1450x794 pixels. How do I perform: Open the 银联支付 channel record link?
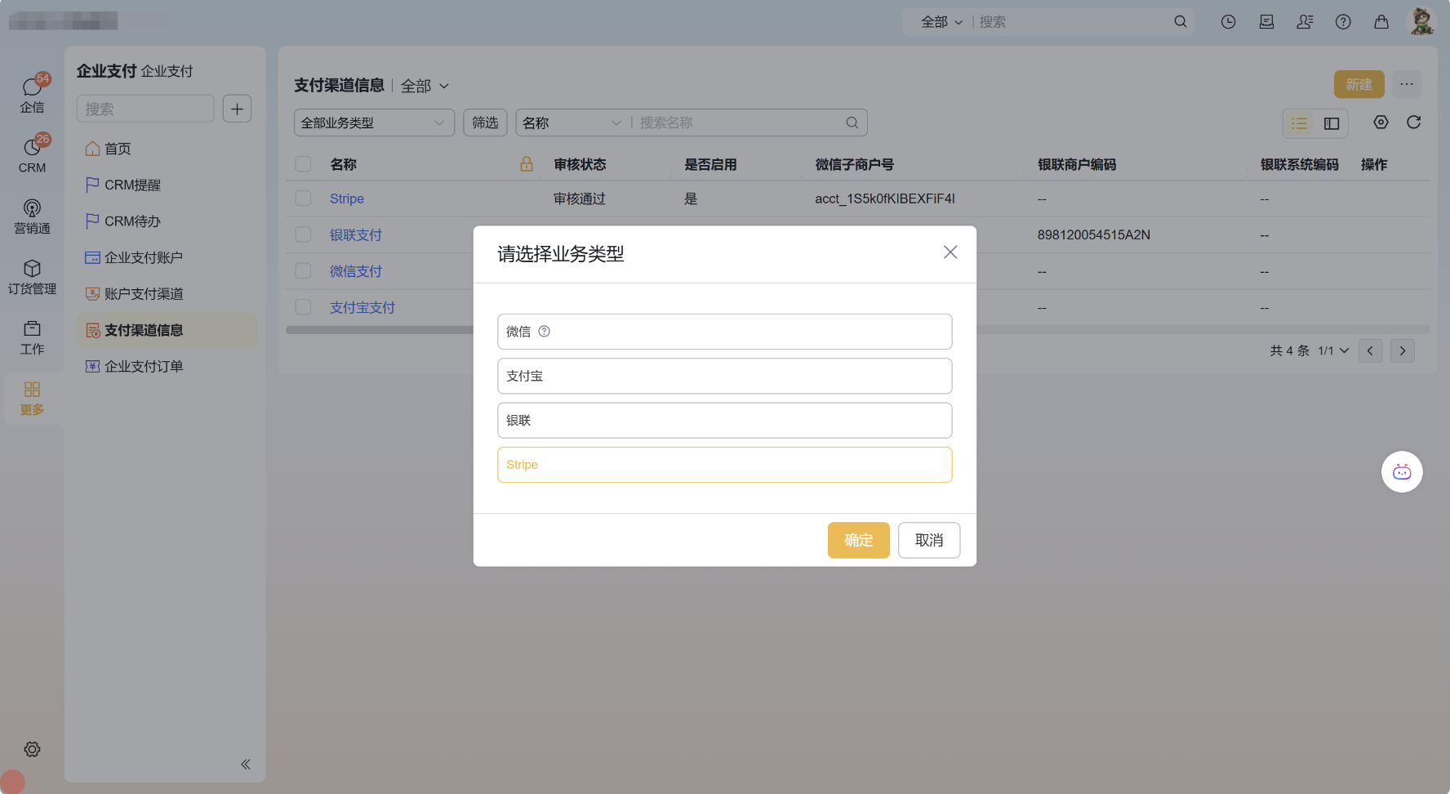tap(356, 234)
